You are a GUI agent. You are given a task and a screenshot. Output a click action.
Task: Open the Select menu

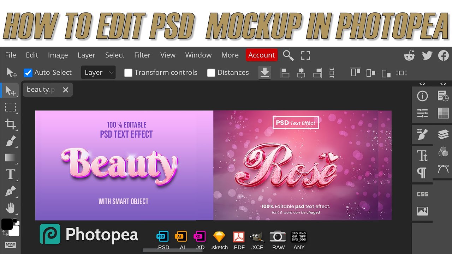(115, 55)
